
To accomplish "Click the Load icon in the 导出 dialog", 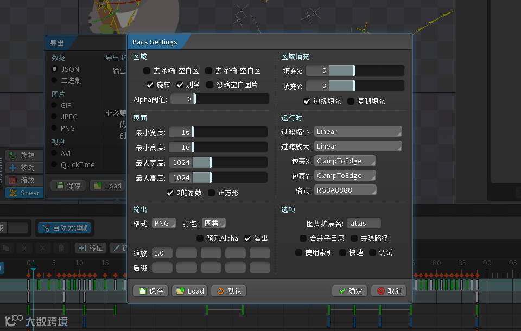I will coord(97,186).
